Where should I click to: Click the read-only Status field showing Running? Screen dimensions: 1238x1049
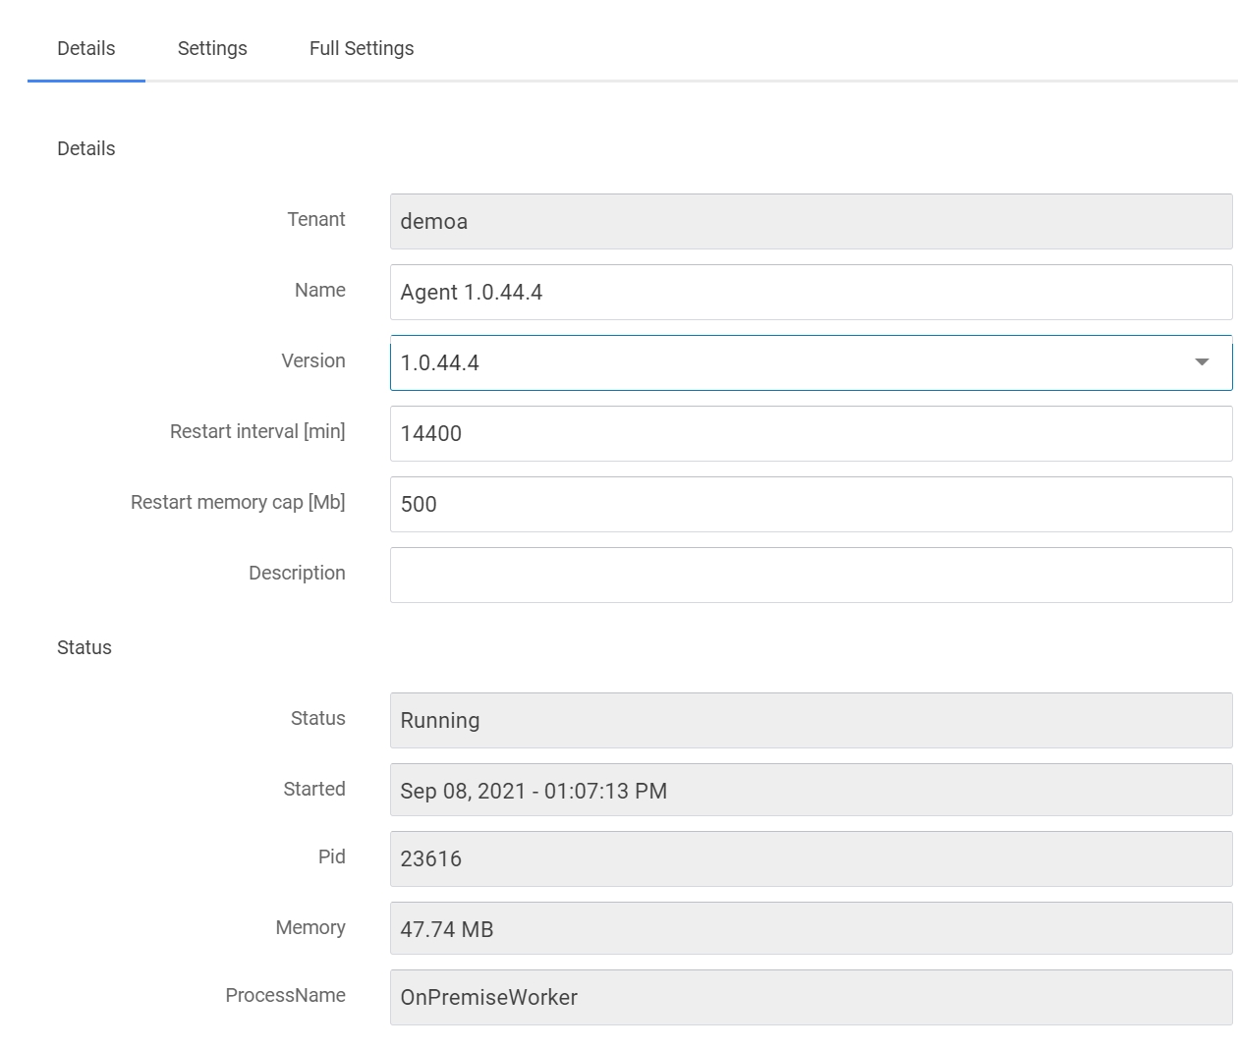pyautogui.click(x=811, y=720)
